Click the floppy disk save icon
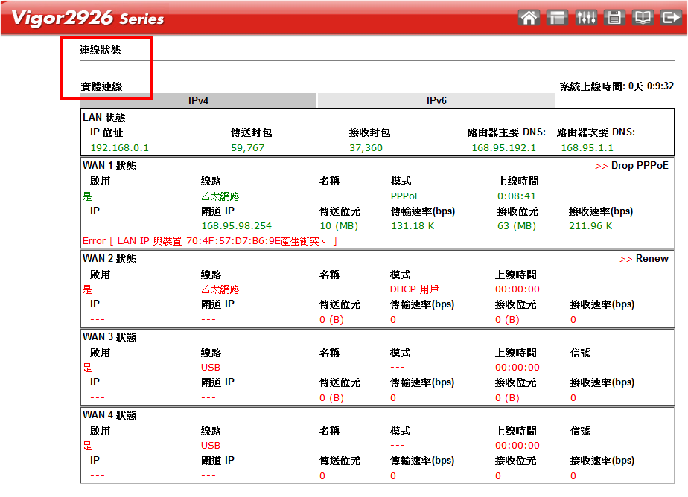This screenshot has height=497, width=688. 614,18
